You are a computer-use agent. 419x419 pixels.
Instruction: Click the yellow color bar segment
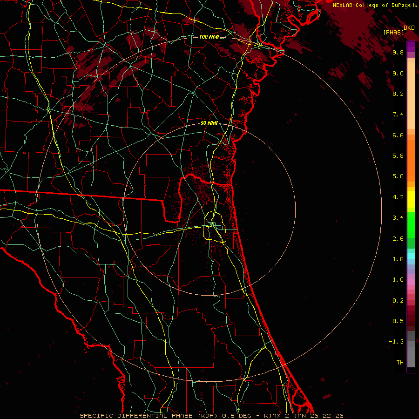[411, 199]
